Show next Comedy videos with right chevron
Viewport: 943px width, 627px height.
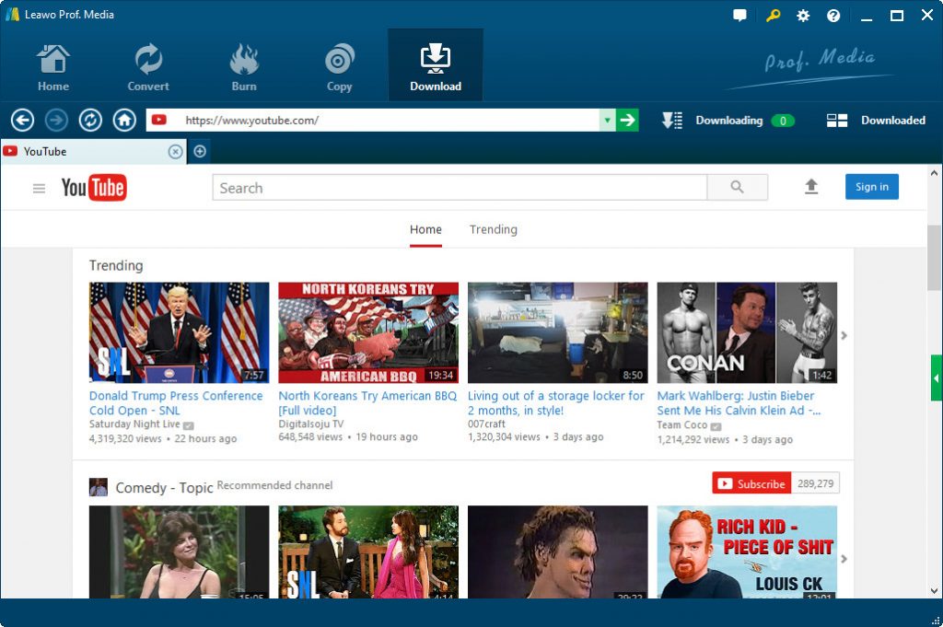point(844,559)
